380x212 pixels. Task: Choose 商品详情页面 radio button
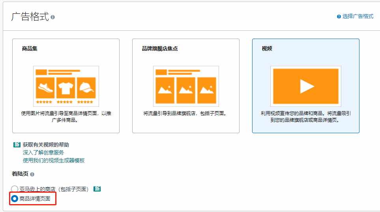pyautogui.click(x=15, y=199)
